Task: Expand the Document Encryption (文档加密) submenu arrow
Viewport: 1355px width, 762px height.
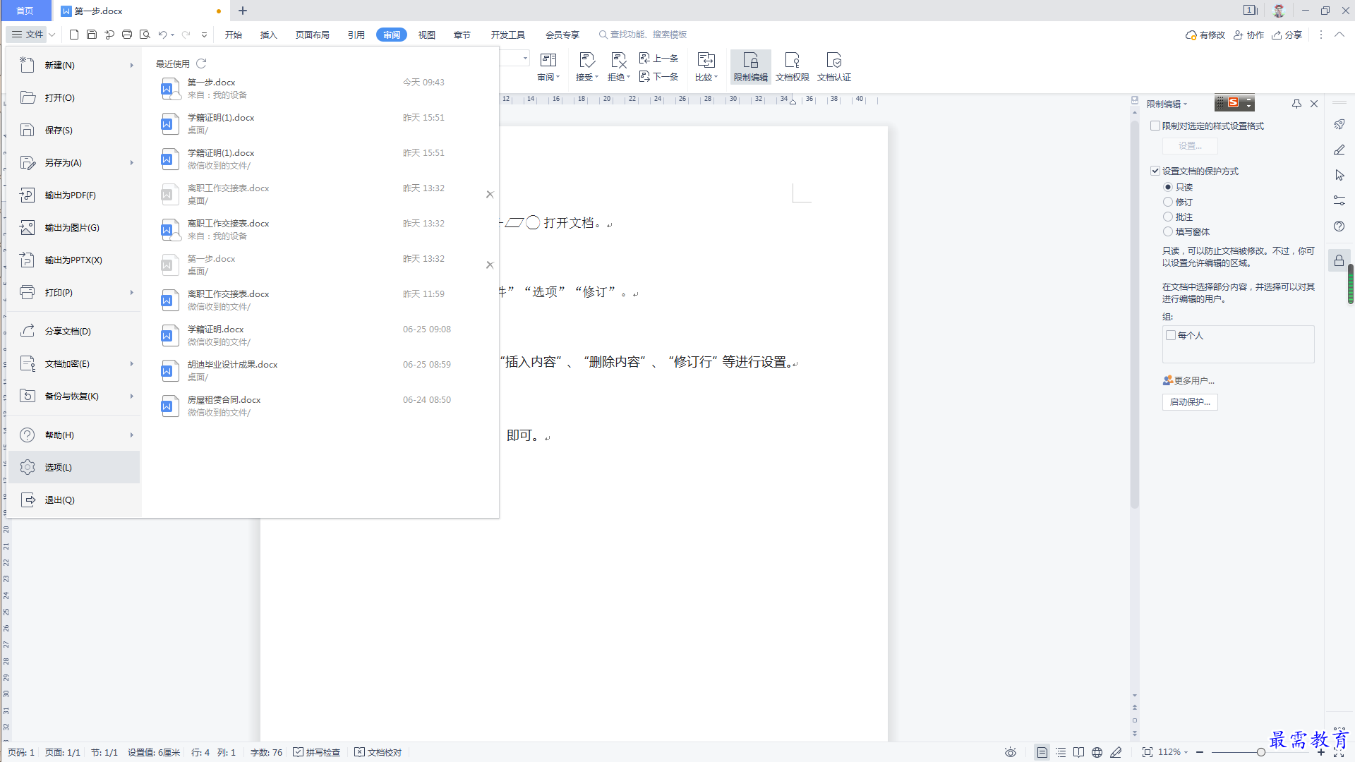Action: (132, 363)
